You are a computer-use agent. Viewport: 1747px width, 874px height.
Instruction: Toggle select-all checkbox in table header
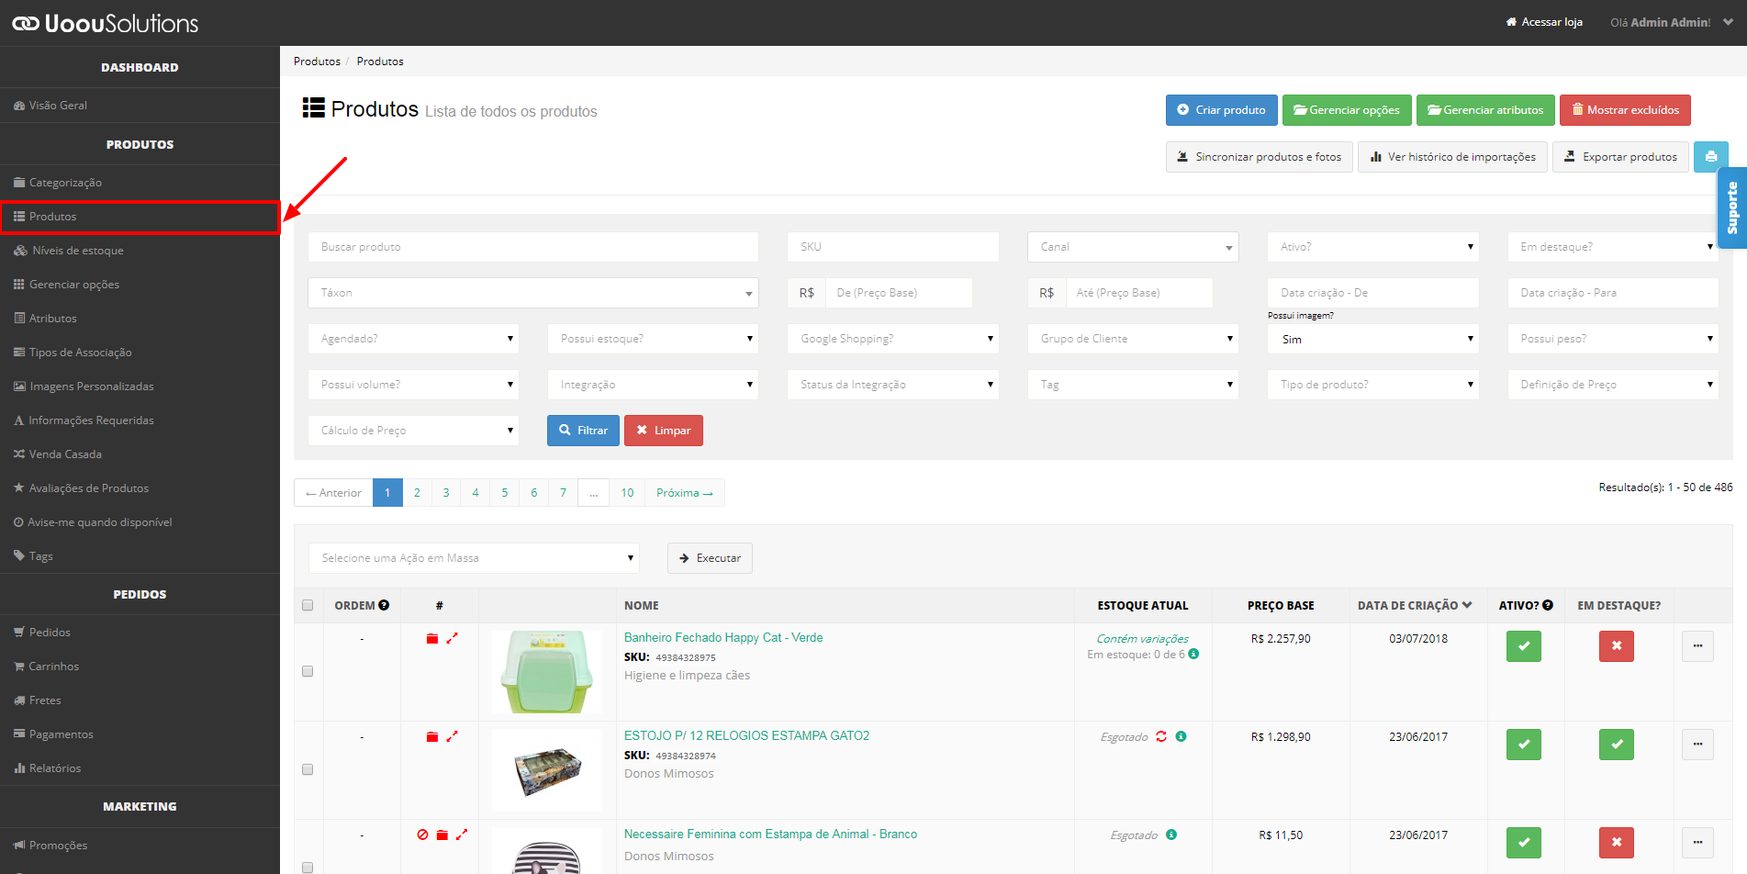[308, 605]
